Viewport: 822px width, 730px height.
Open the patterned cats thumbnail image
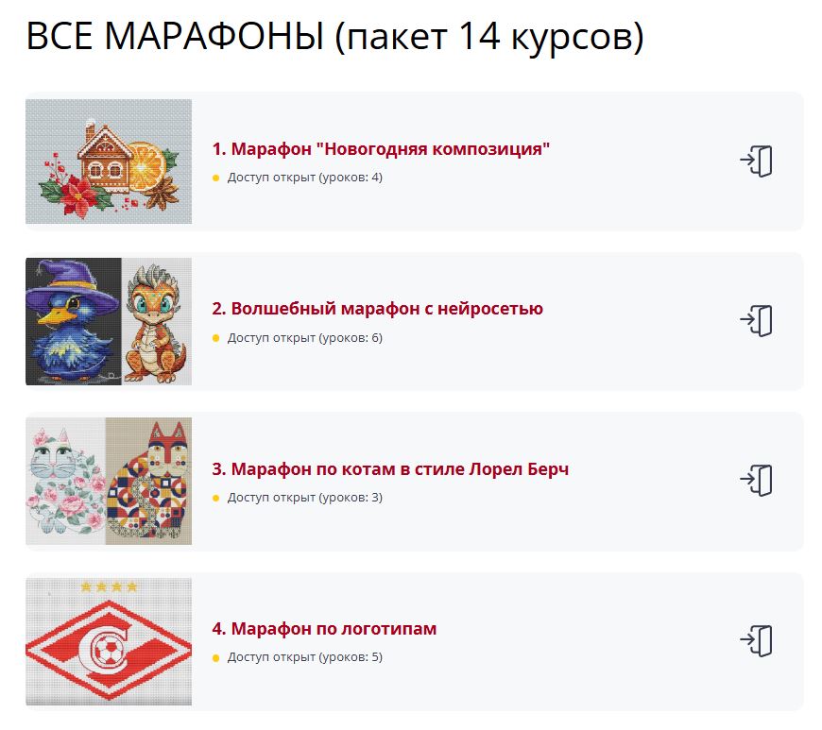pos(109,481)
